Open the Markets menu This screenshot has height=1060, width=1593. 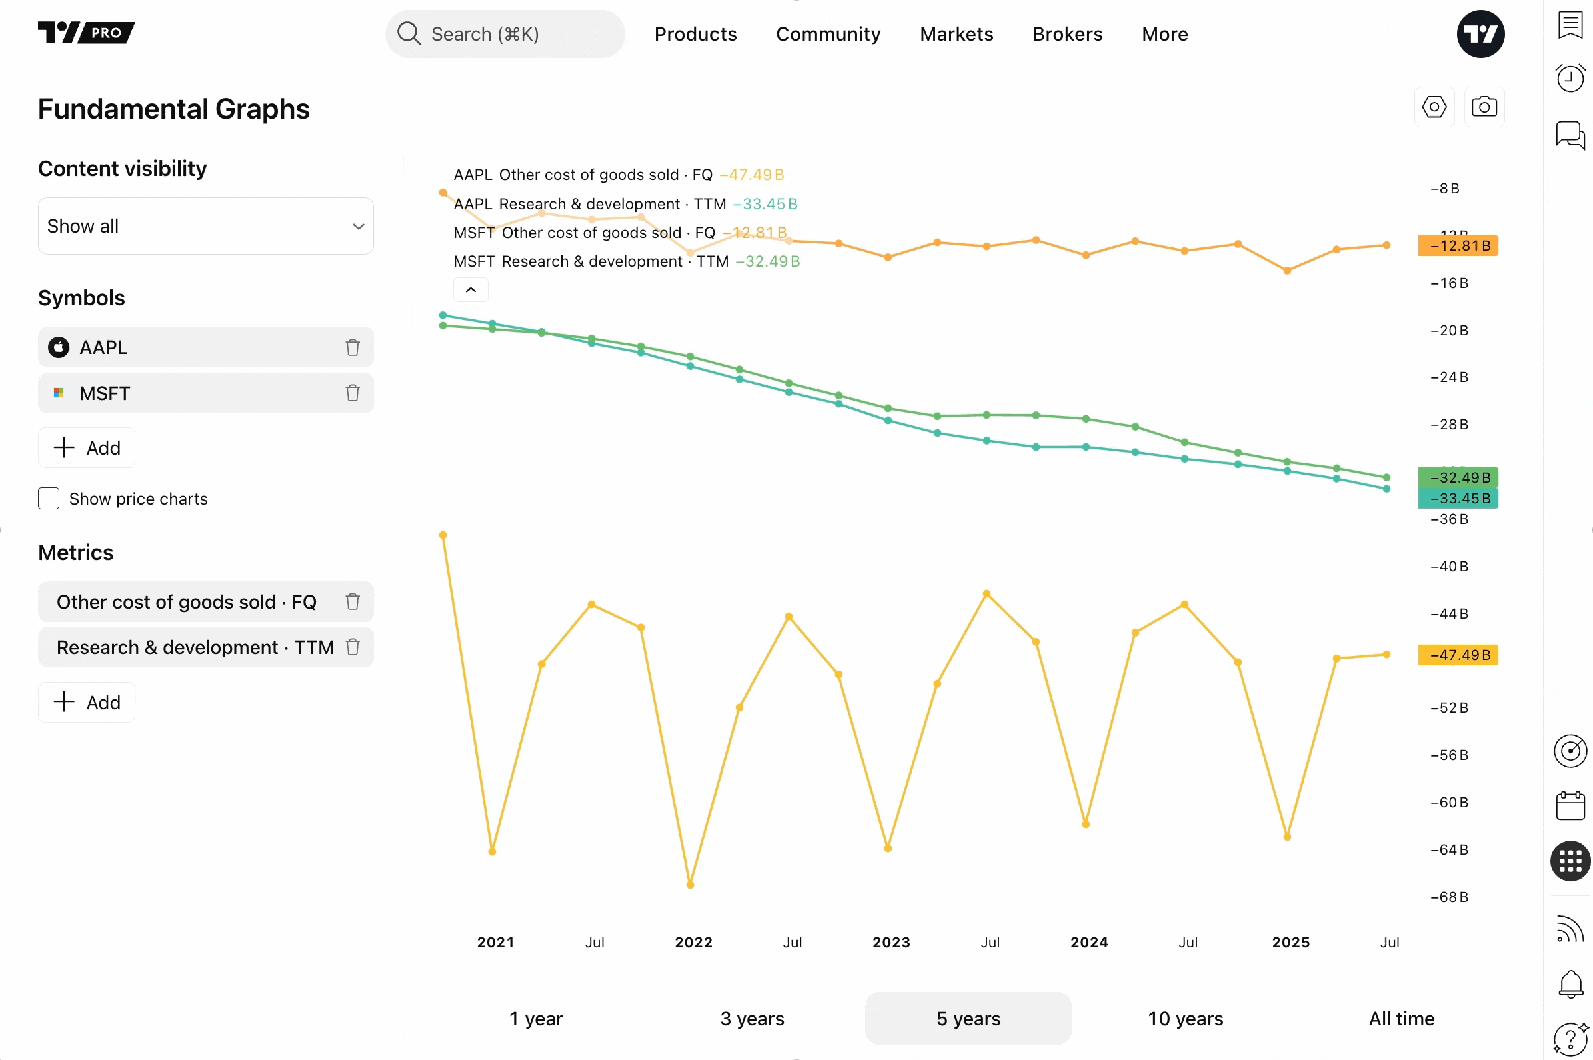956,34
